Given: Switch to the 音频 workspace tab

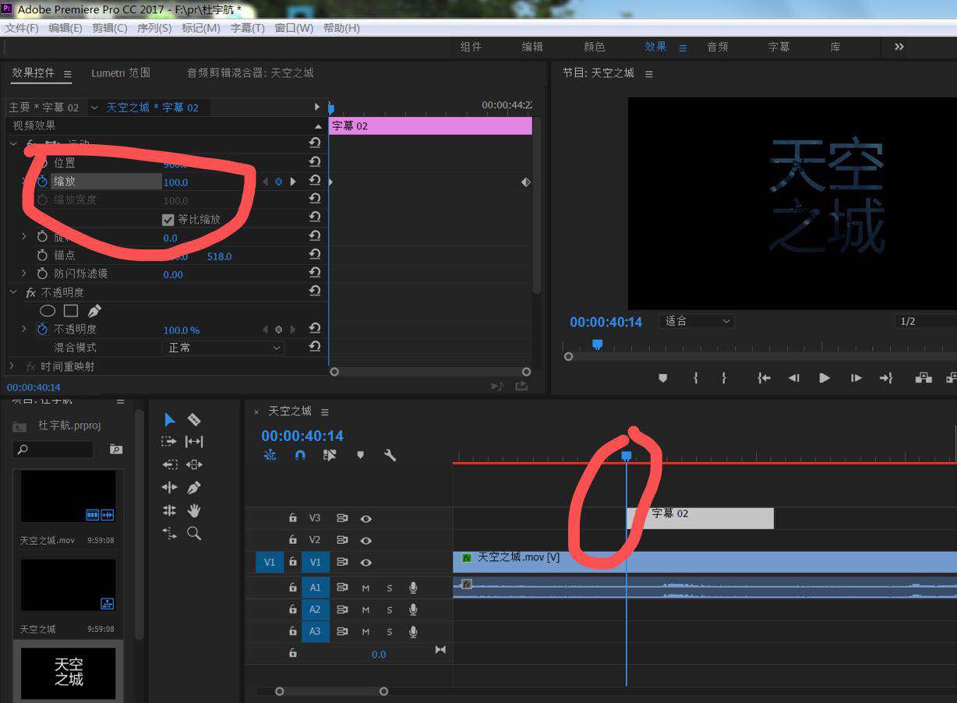Looking at the screenshot, I should (x=717, y=47).
